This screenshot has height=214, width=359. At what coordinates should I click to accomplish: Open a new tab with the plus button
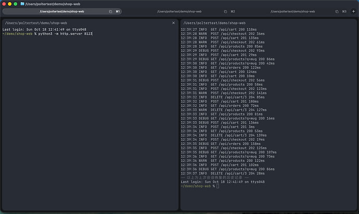(353, 11)
